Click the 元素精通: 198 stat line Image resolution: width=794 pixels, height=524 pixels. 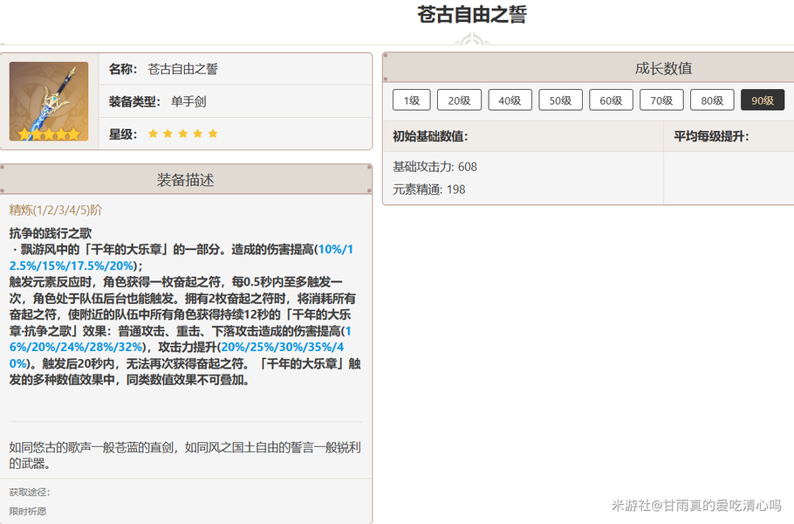tap(429, 189)
